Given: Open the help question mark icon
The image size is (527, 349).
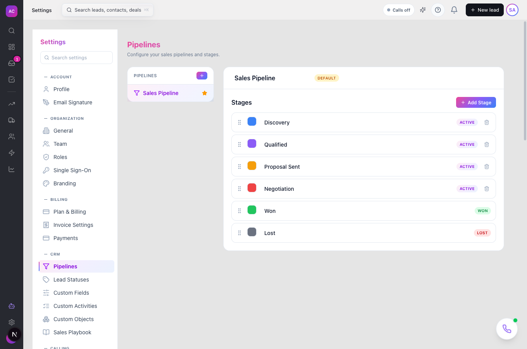Looking at the screenshot, I should pos(438,10).
